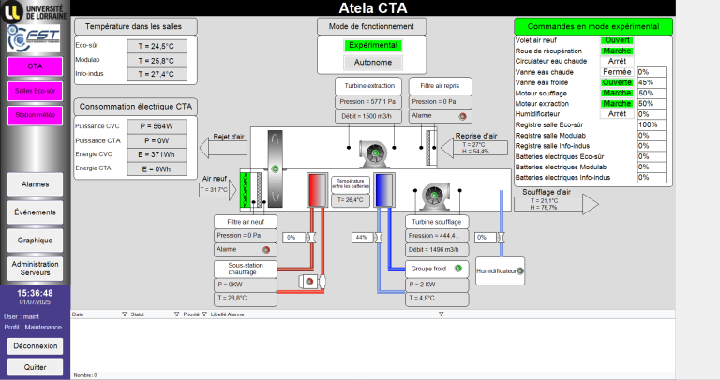The height and width of the screenshot is (380, 720).
Task: Click the Groupe froid green status light
Action: tap(457, 269)
